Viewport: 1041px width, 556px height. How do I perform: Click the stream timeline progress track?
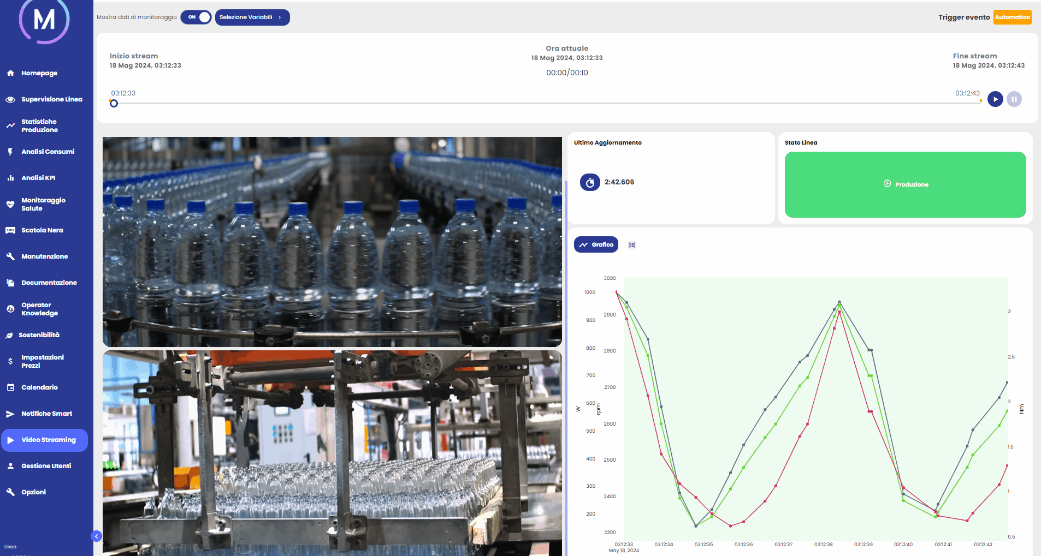coord(546,103)
